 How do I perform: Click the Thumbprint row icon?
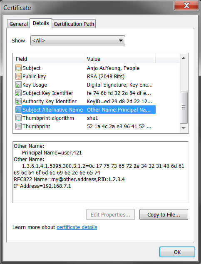[18, 126]
